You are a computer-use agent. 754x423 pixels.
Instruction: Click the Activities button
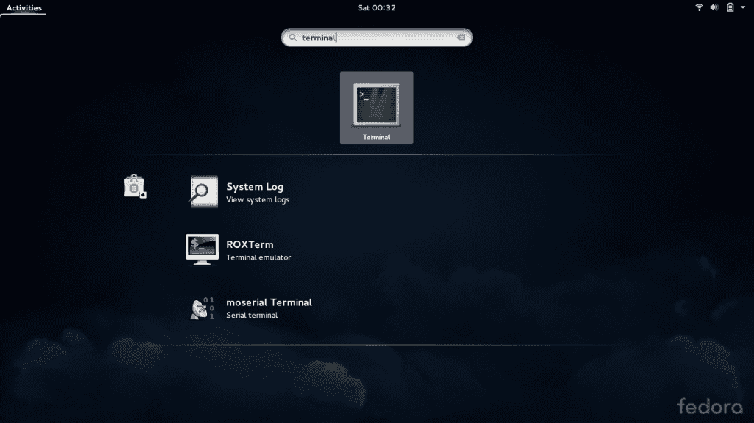click(24, 8)
